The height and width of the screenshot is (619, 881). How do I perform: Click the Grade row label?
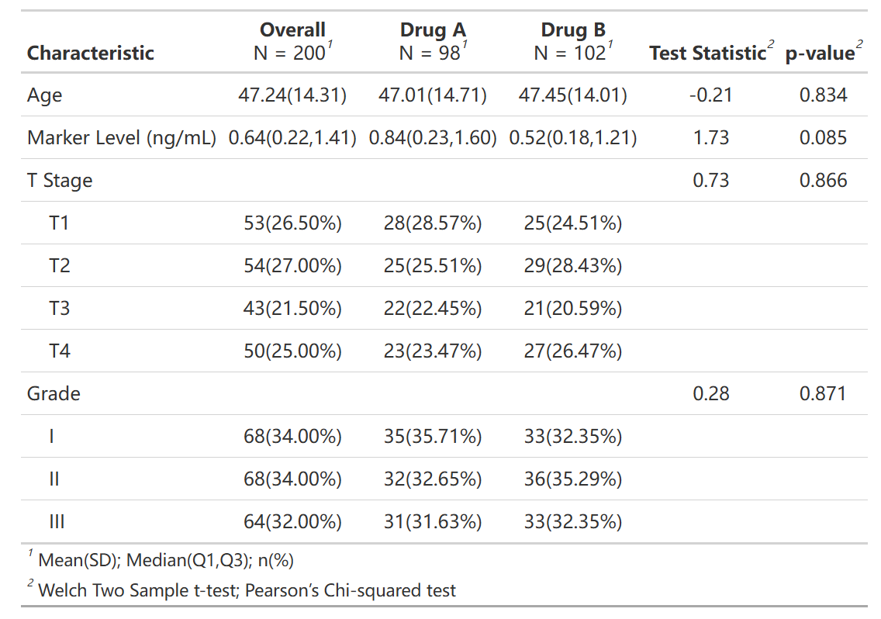tap(54, 393)
